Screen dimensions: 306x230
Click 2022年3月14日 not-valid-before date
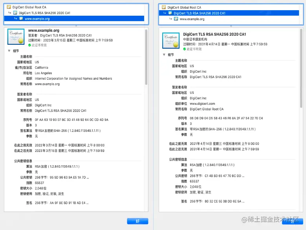70,145
